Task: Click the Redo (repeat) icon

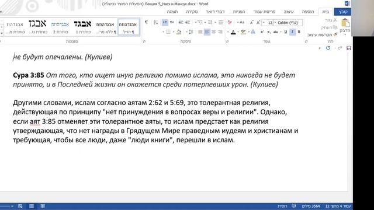Action: click(x=328, y=48)
